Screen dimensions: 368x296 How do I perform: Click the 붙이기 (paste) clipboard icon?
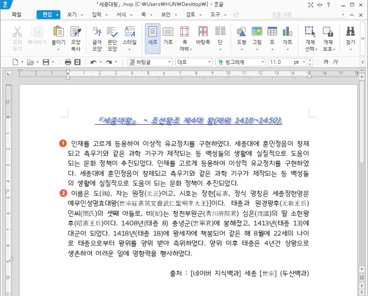[x=58, y=32]
